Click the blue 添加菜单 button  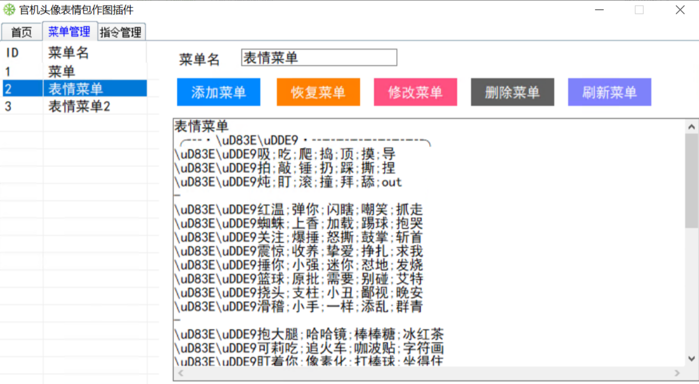[x=218, y=92]
